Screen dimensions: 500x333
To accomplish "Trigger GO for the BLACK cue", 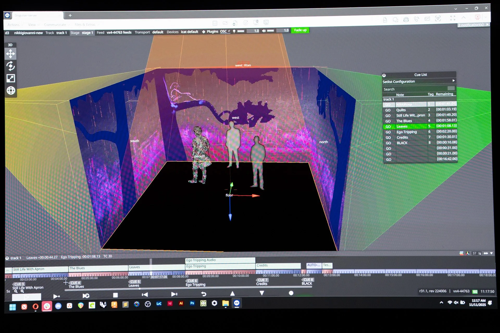I will (388, 143).
